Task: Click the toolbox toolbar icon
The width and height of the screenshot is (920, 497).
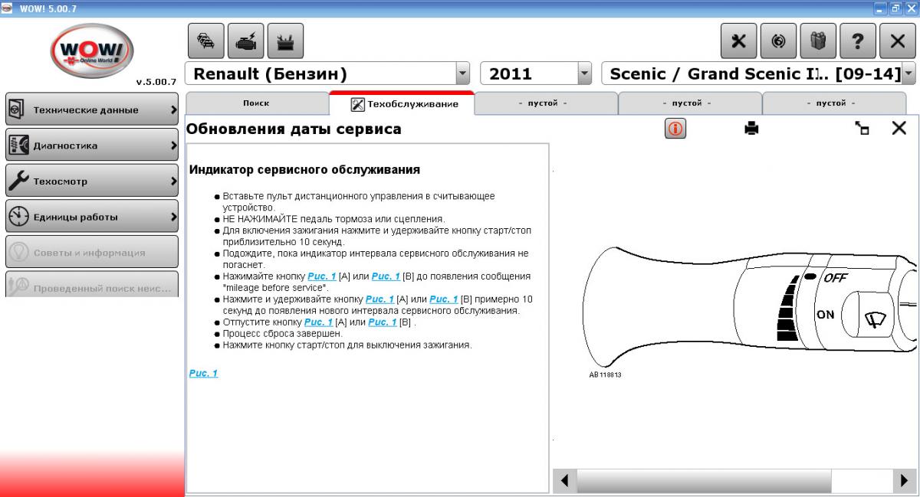Action: point(285,41)
